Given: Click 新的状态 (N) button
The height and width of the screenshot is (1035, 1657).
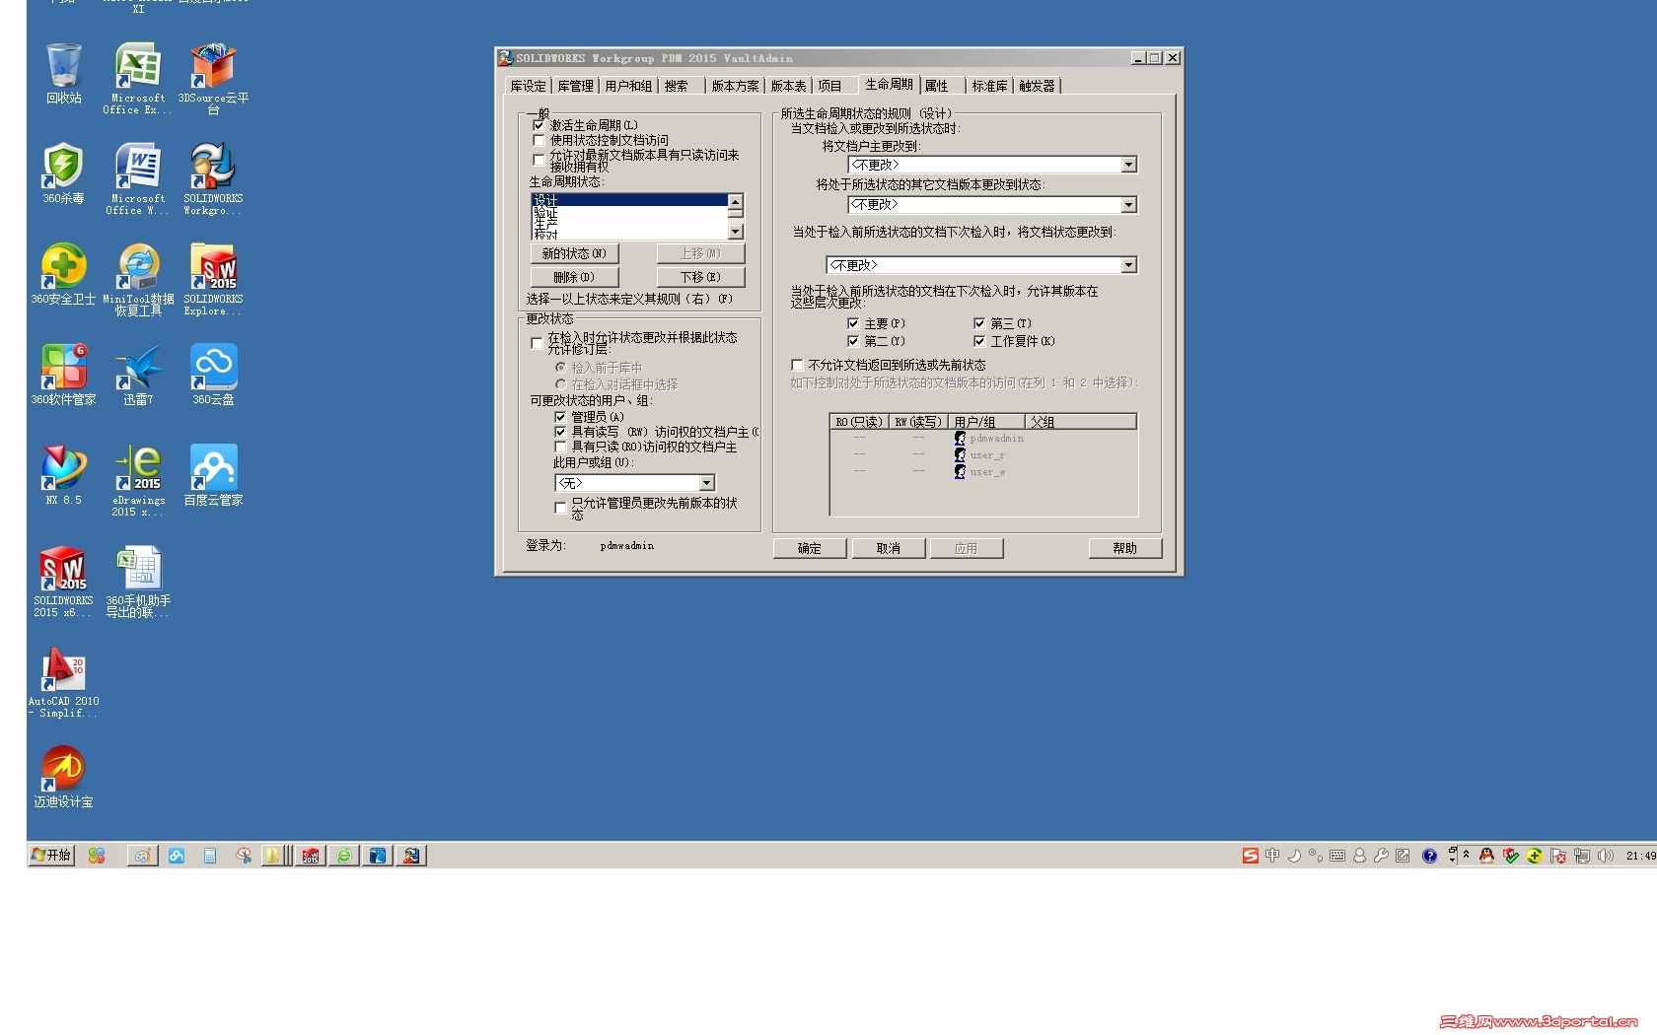Looking at the screenshot, I should tap(574, 253).
